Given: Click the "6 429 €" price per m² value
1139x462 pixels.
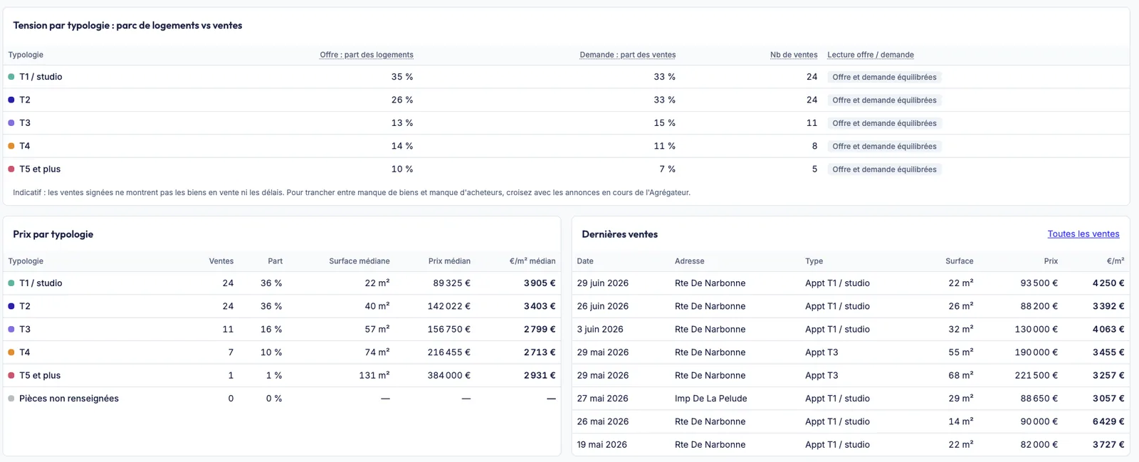Looking at the screenshot, I should (1108, 421).
